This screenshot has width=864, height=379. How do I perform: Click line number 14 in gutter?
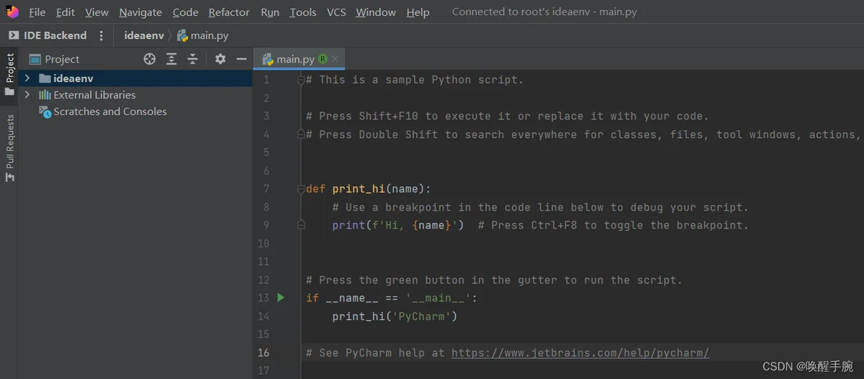[264, 316]
